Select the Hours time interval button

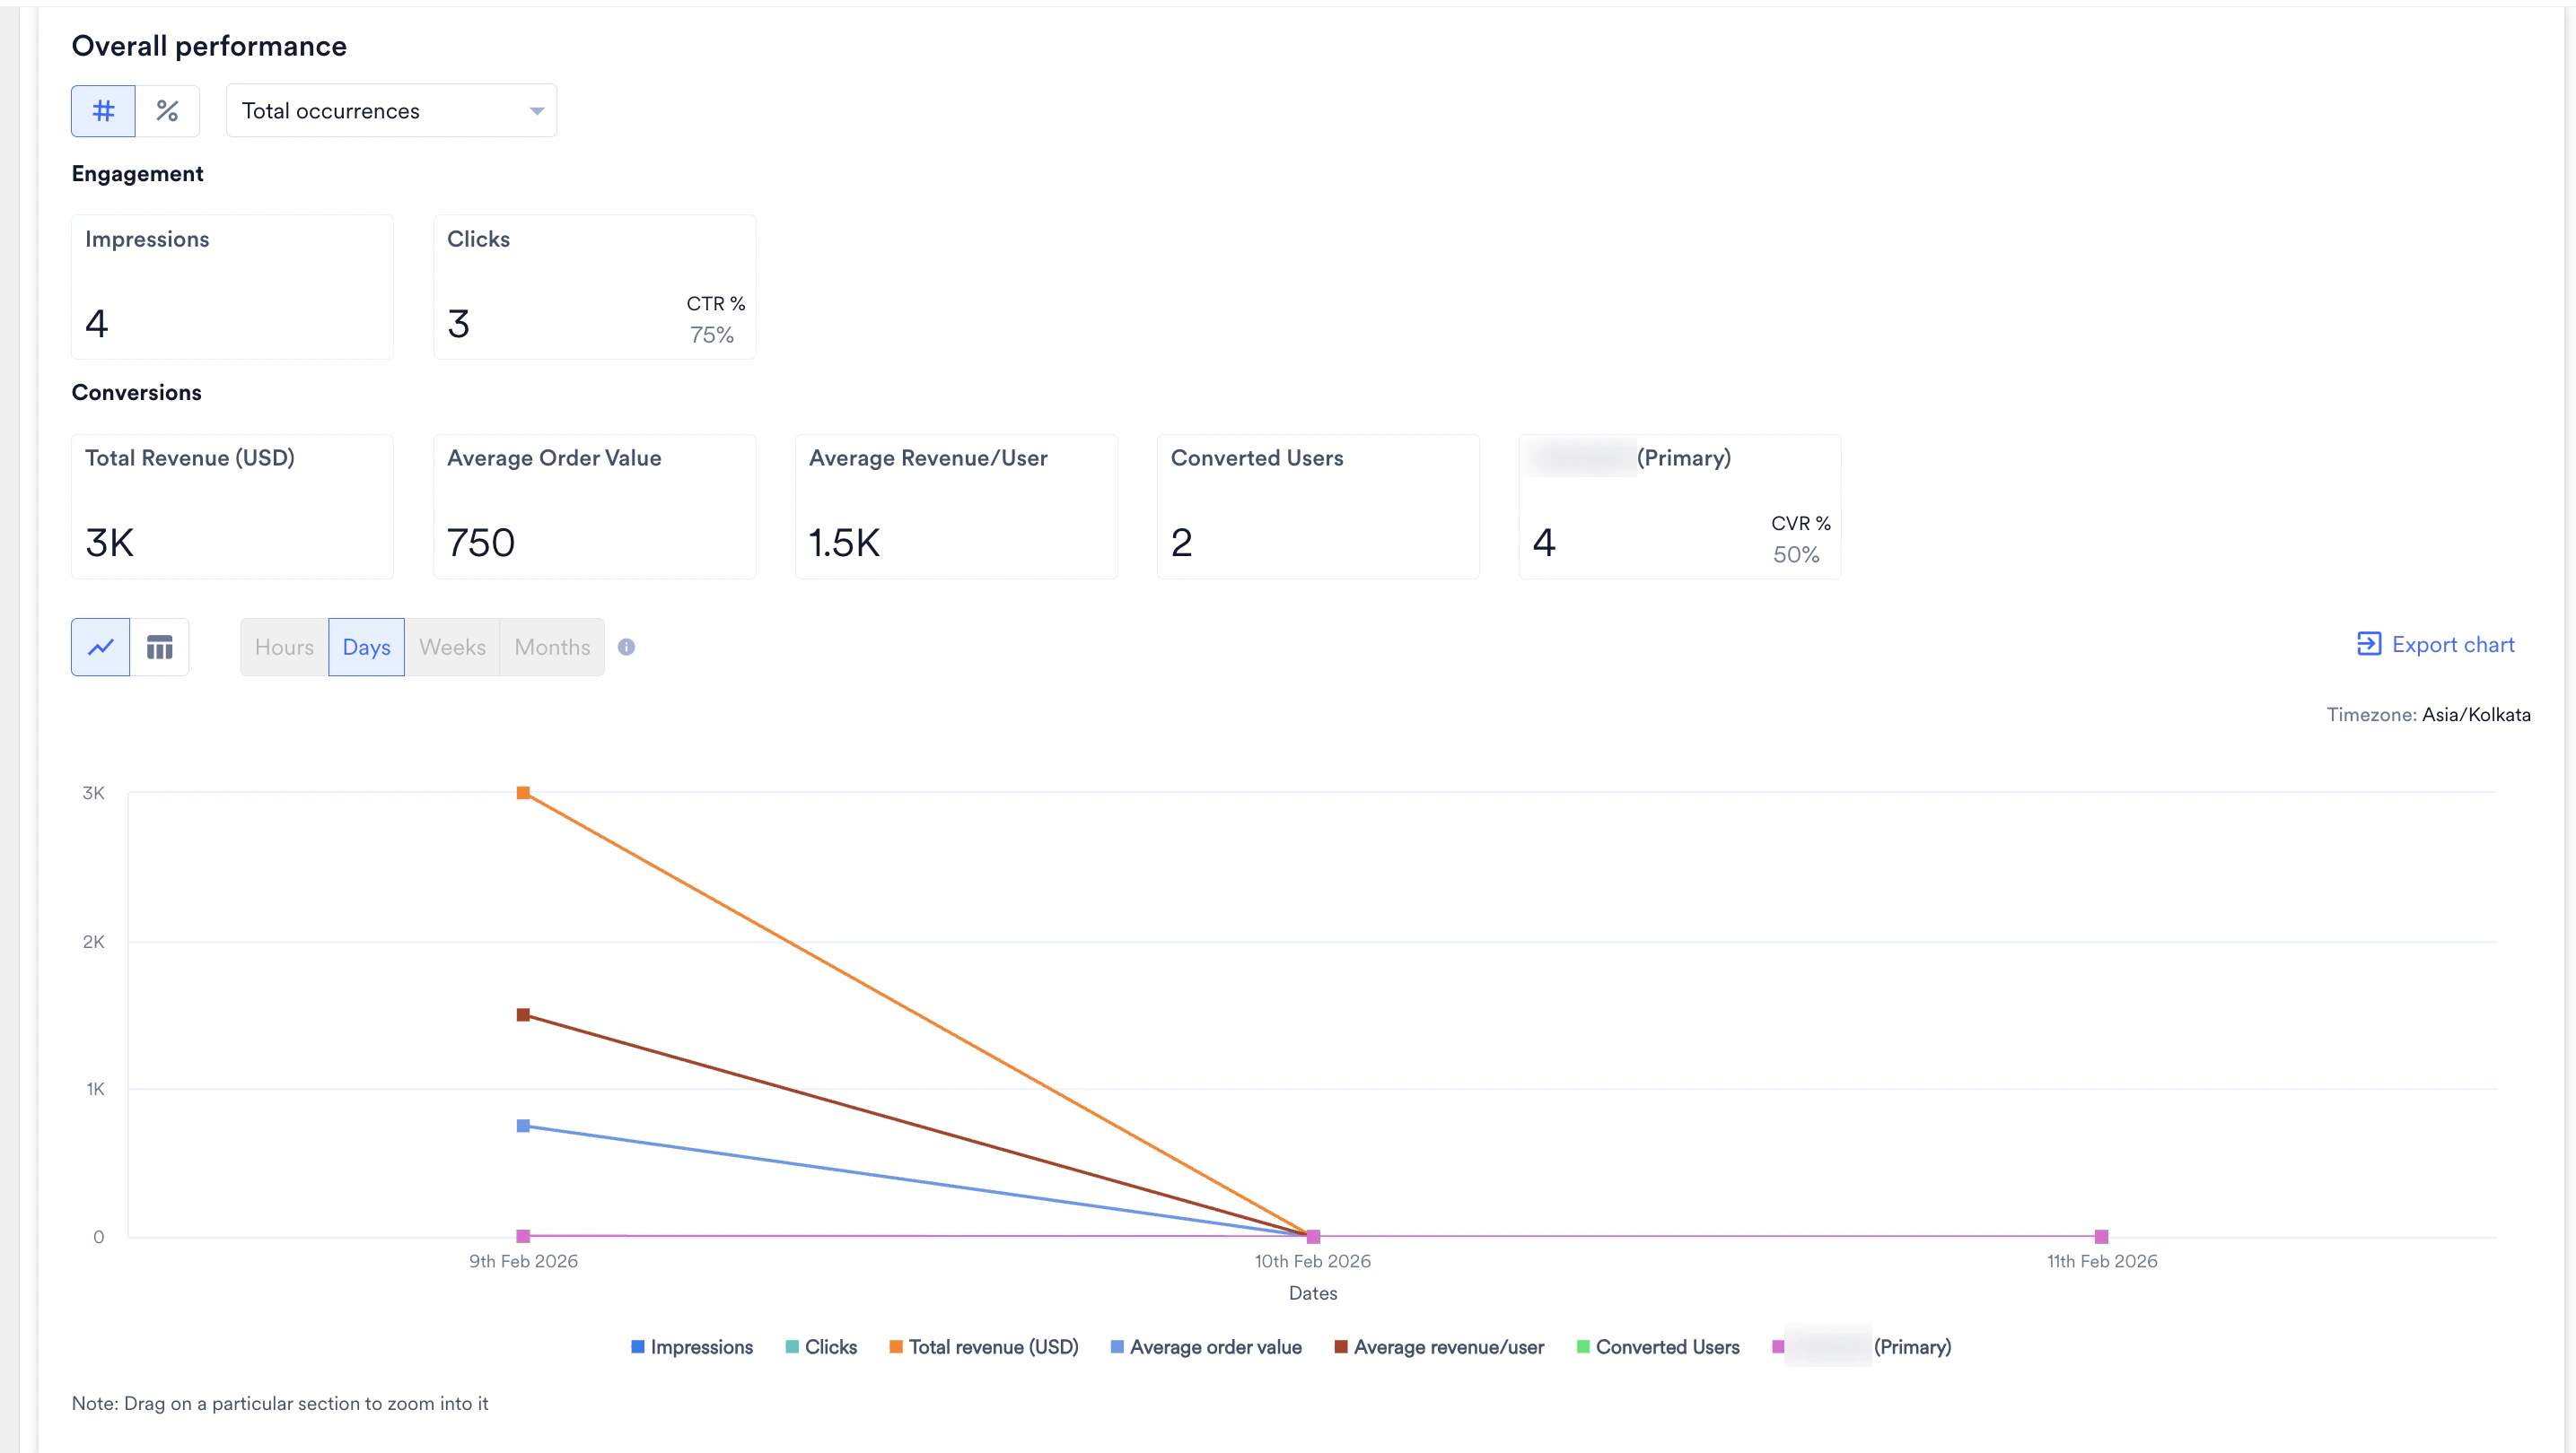pos(283,647)
